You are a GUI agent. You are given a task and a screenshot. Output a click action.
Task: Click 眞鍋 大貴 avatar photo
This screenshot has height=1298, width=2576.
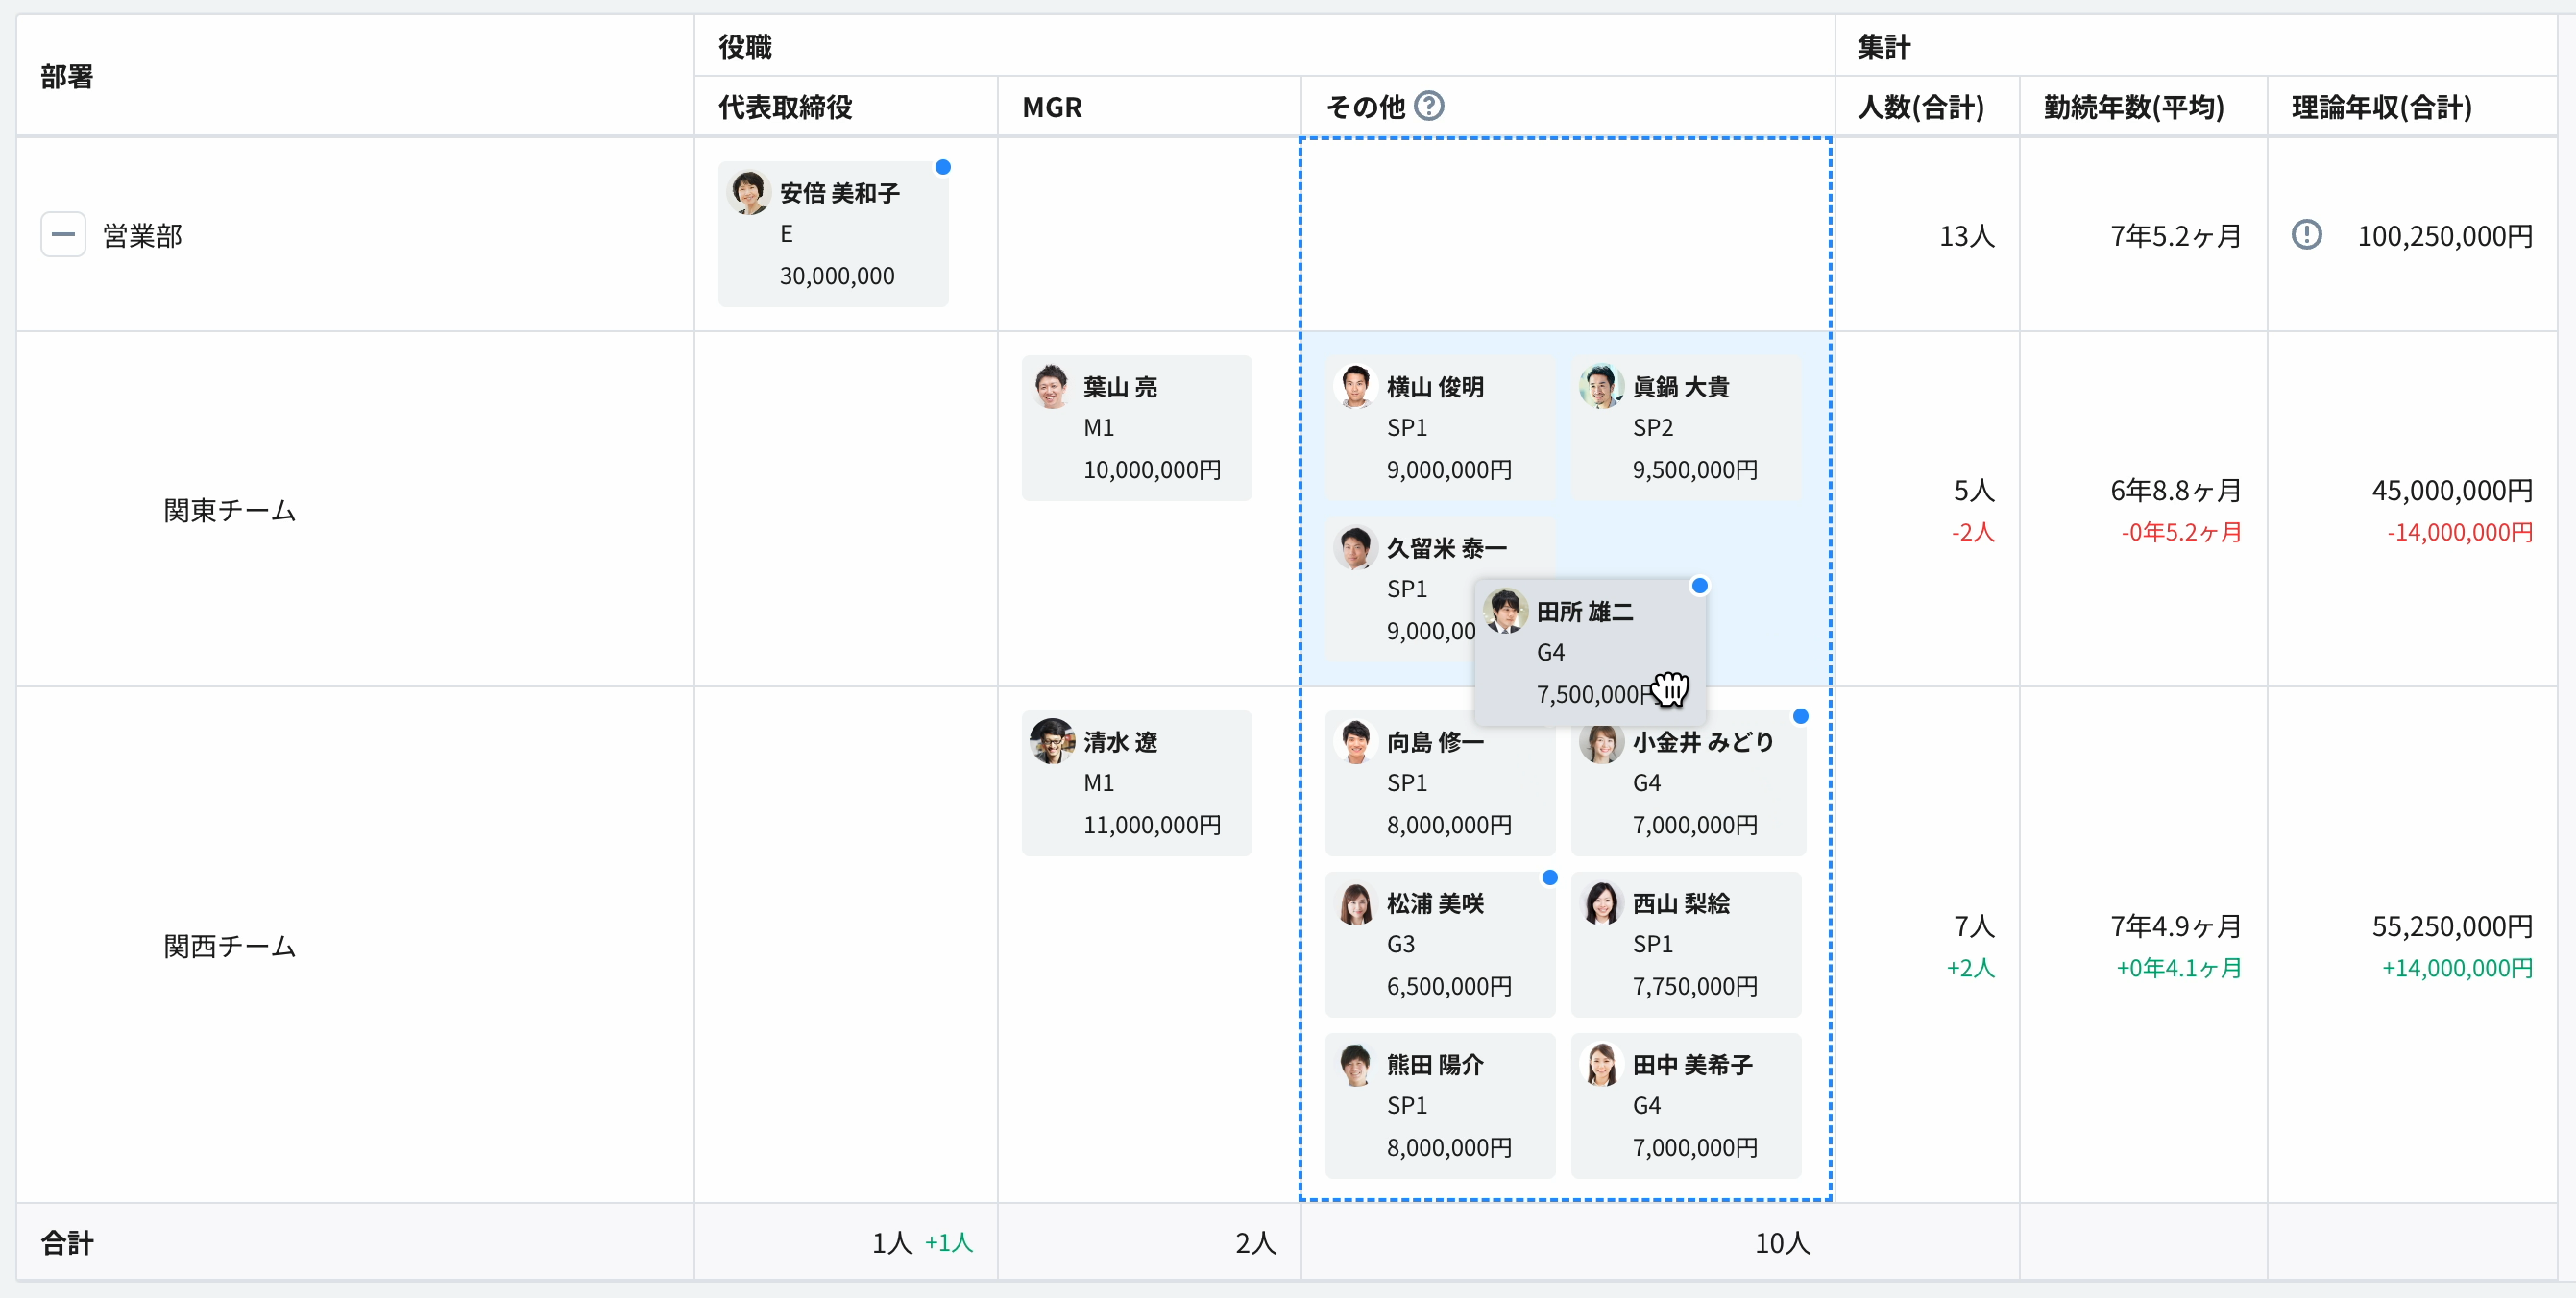point(1601,387)
